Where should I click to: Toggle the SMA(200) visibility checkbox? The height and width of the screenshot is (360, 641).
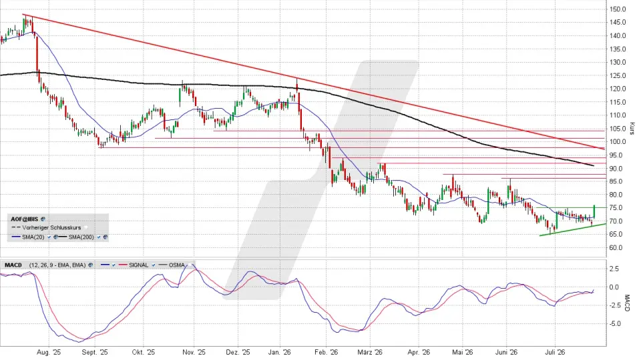[x=99, y=237]
